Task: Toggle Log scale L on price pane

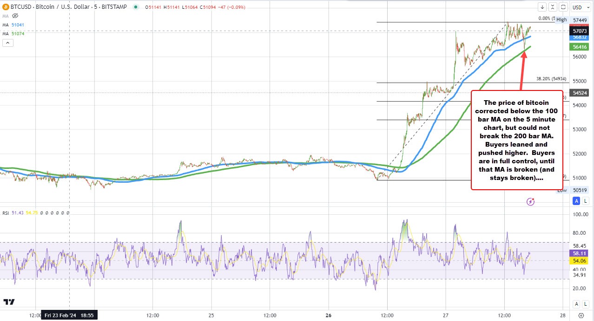Action: [x=586, y=201]
